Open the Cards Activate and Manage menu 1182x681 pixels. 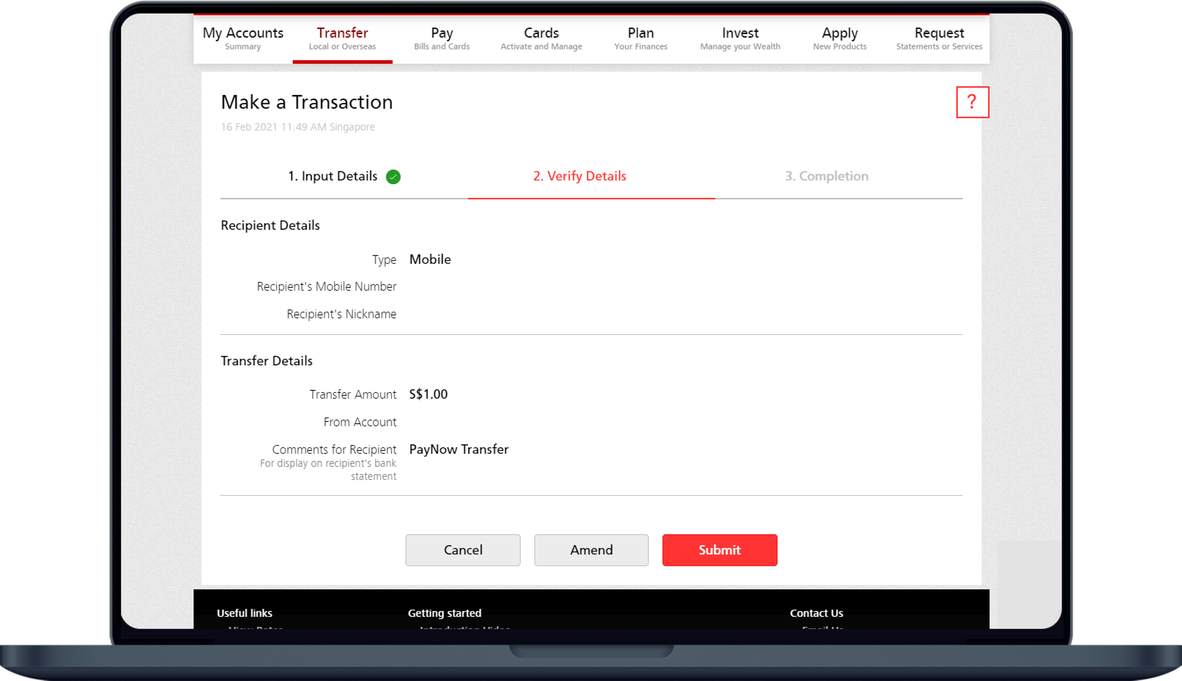[x=541, y=38]
